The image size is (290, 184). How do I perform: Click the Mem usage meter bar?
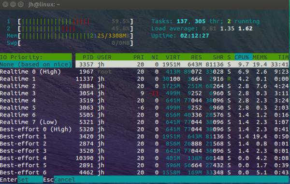tap(75, 36)
